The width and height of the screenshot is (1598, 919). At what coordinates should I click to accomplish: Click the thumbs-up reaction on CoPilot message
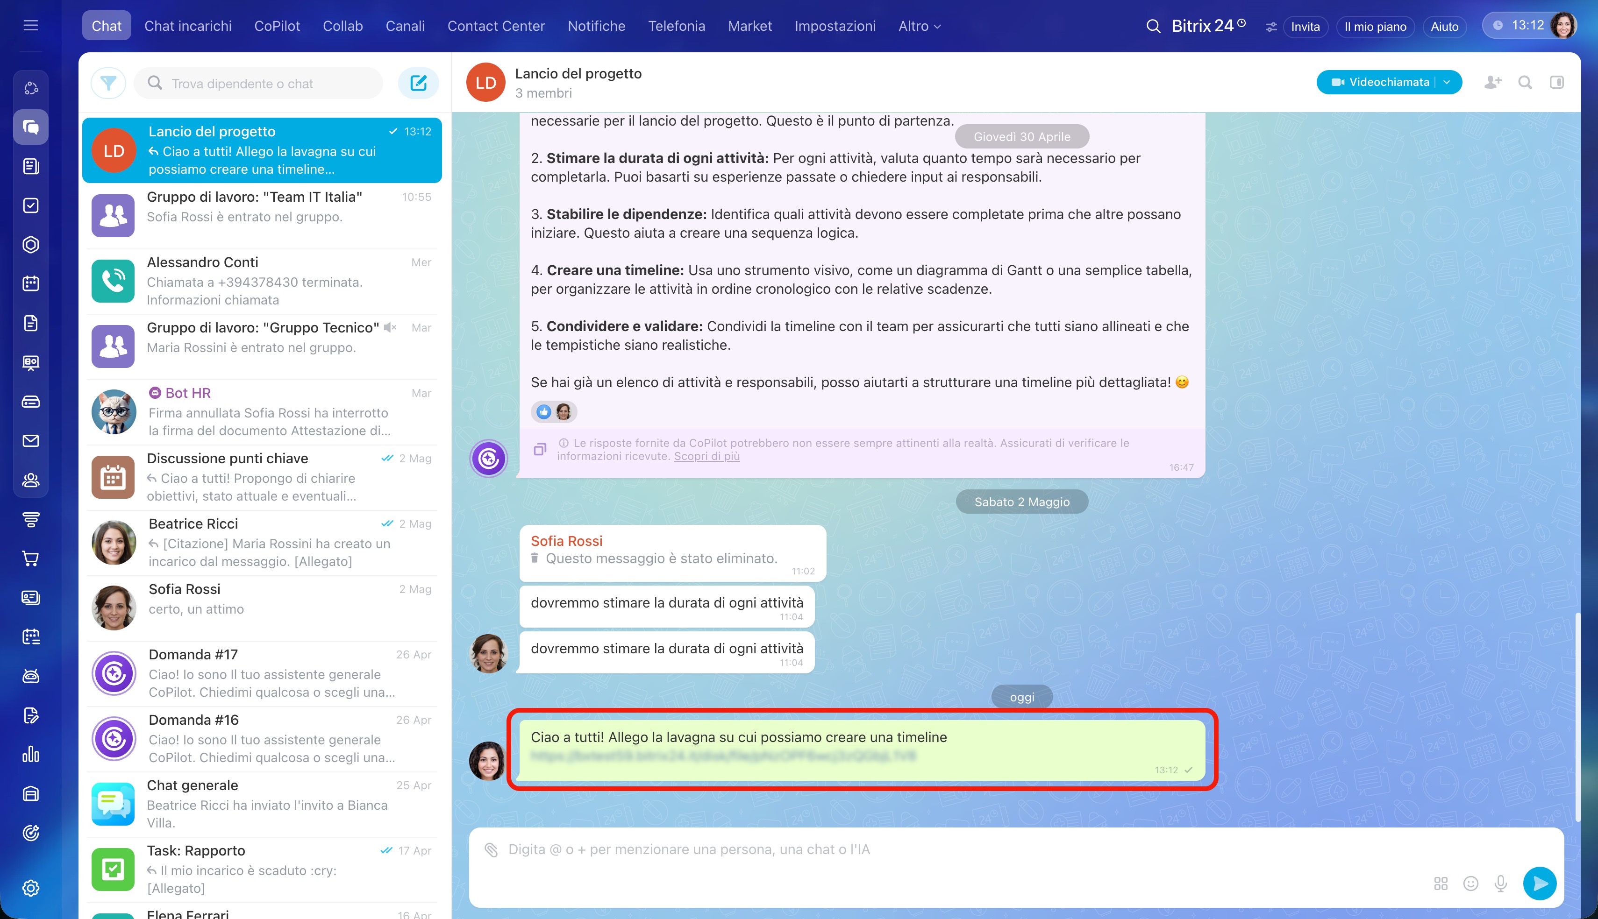543,412
